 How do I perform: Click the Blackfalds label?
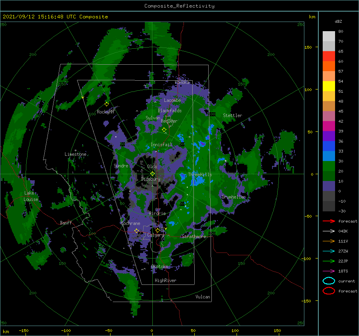(x=170, y=111)
